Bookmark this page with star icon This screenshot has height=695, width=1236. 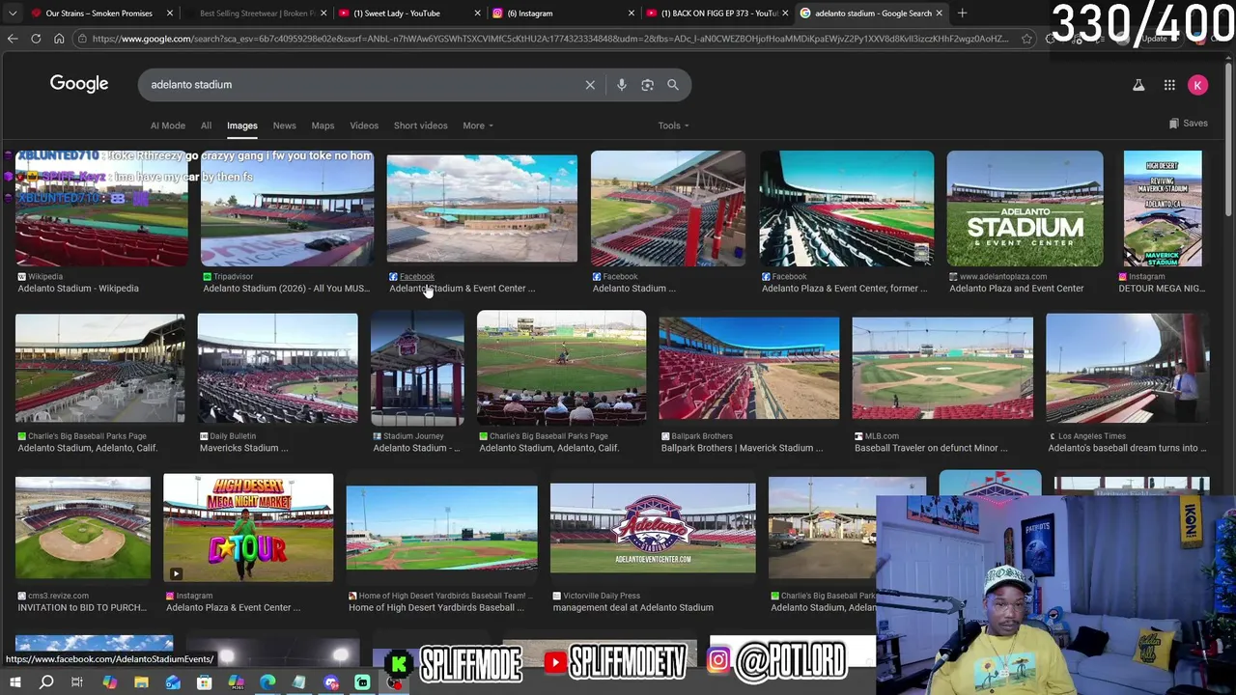(x=1026, y=39)
